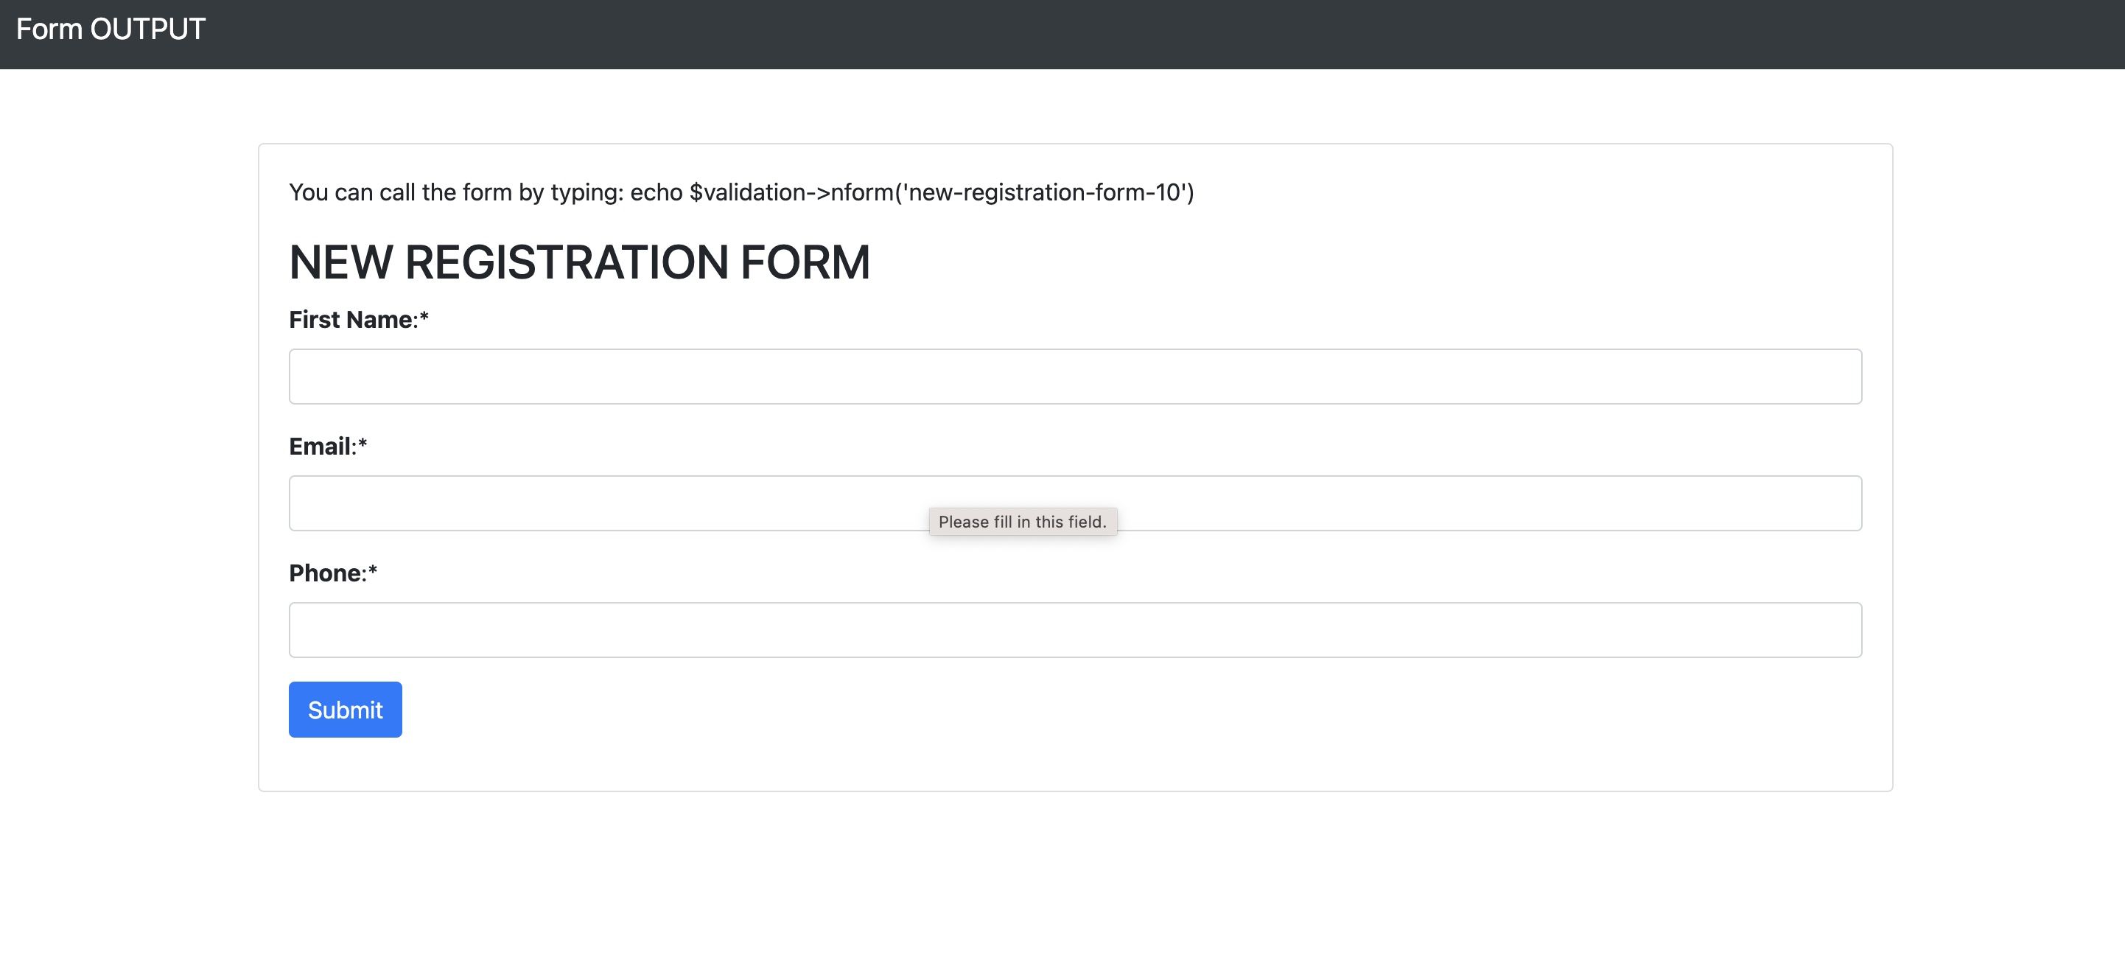Select the Phone input field

pos(1074,630)
